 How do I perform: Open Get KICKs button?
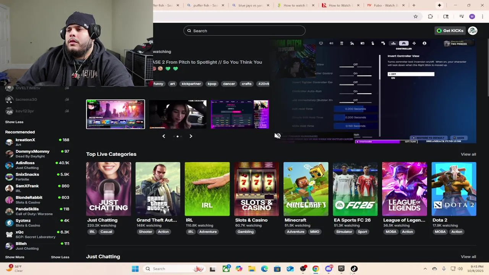450,31
